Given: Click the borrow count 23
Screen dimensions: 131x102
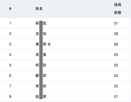Looking at the screenshot, I should pyautogui.click(x=116, y=55).
